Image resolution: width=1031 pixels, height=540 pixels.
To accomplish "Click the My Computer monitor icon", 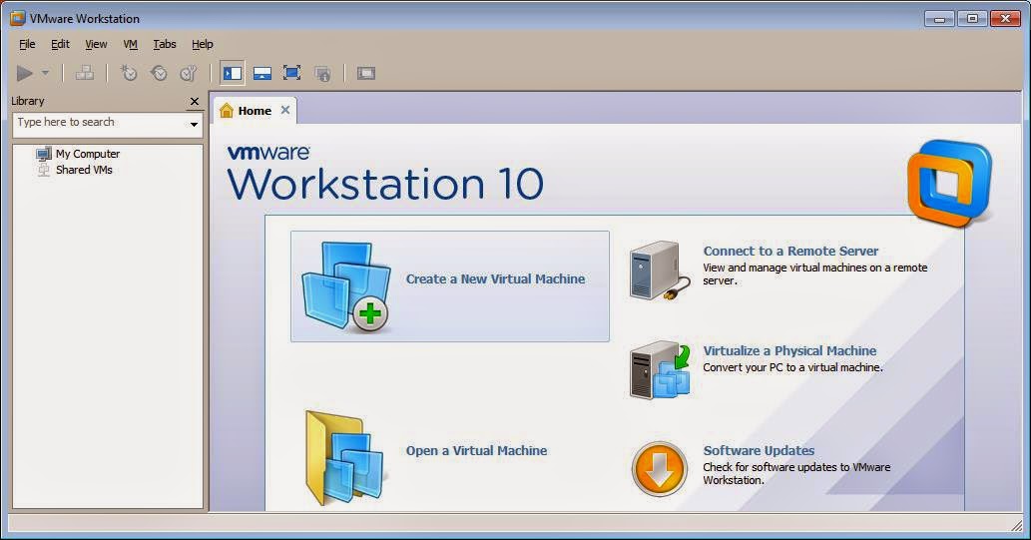I will coord(43,154).
